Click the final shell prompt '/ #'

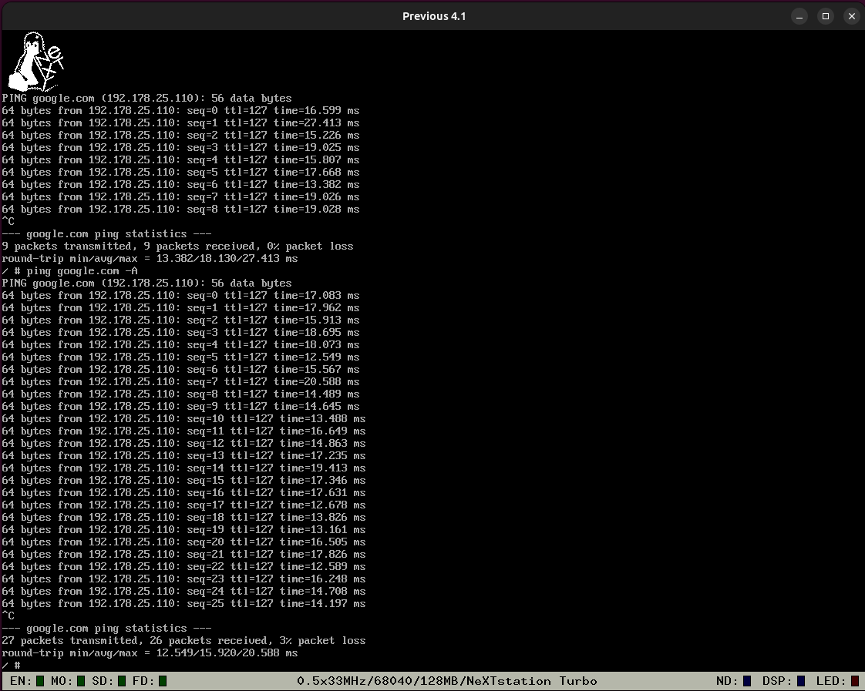[x=11, y=666]
